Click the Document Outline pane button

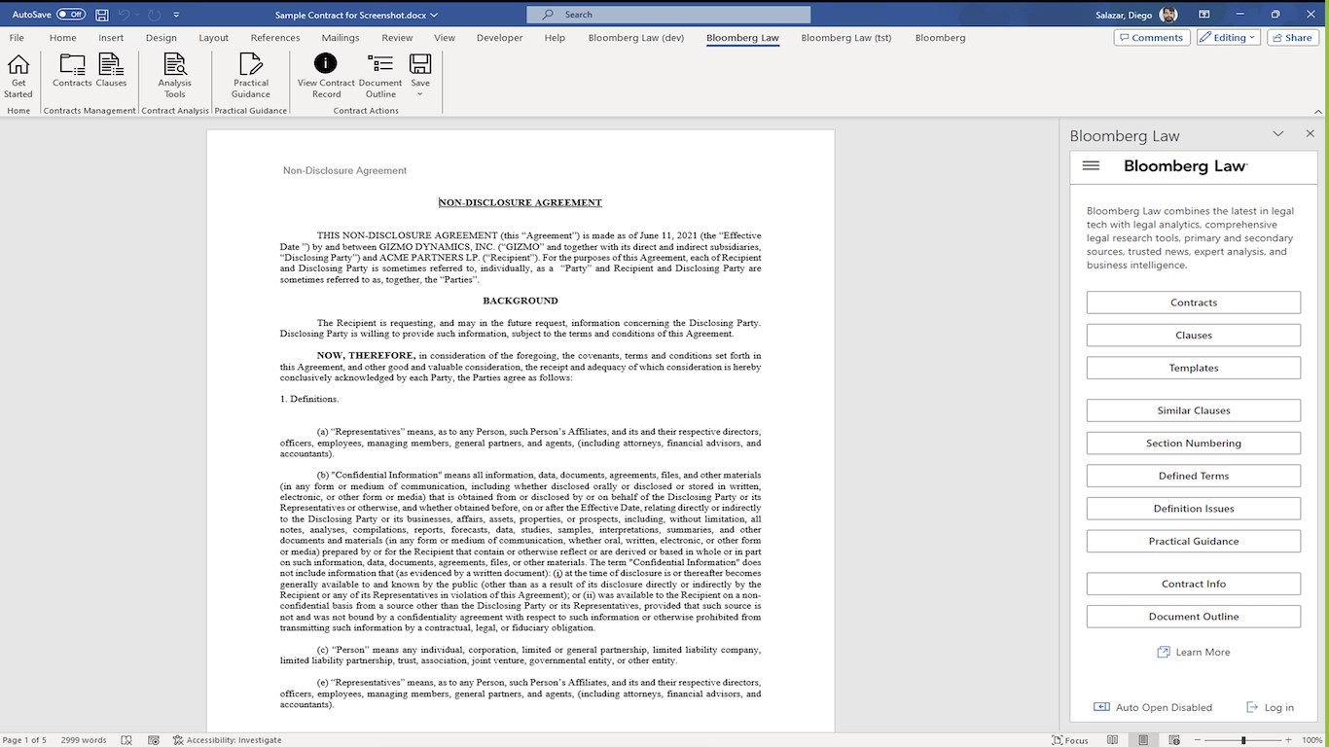pos(1193,617)
